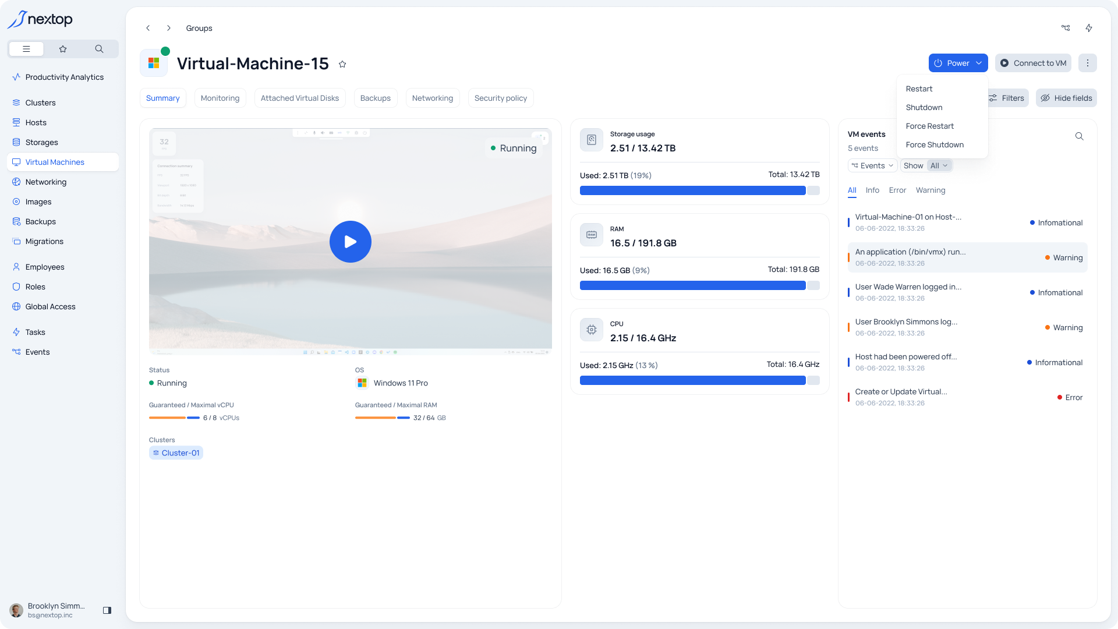This screenshot has height=629, width=1118.
Task: Open event 'Host had been powered off...'
Action: coord(967,362)
